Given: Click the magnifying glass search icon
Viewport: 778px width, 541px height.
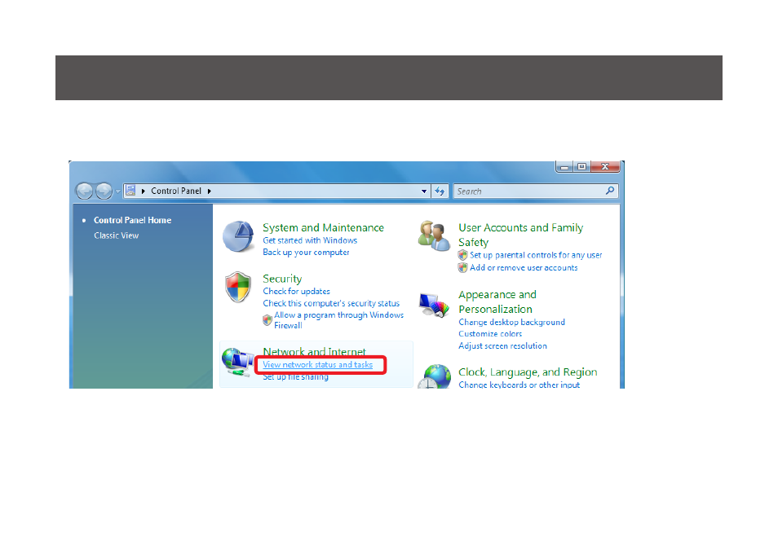Looking at the screenshot, I should tap(610, 191).
